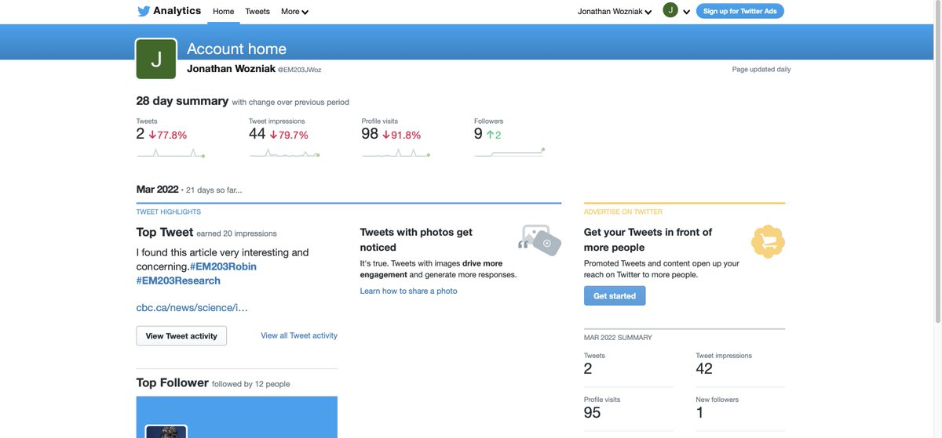The image size is (942, 438).
Task: Click the Analytics title text
Action: click(x=177, y=11)
